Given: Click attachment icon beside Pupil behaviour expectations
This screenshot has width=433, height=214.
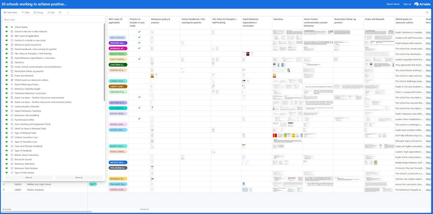Looking at the screenshot, I should pyautogui.click(x=12, y=58).
